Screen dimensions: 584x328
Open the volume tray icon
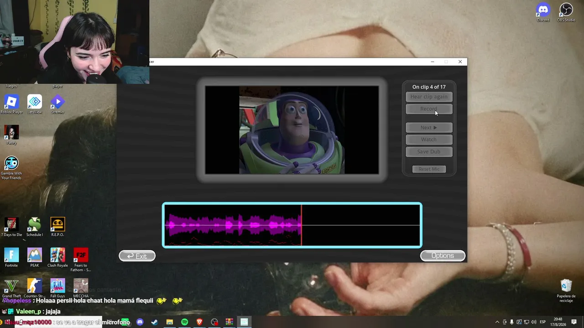click(x=533, y=322)
